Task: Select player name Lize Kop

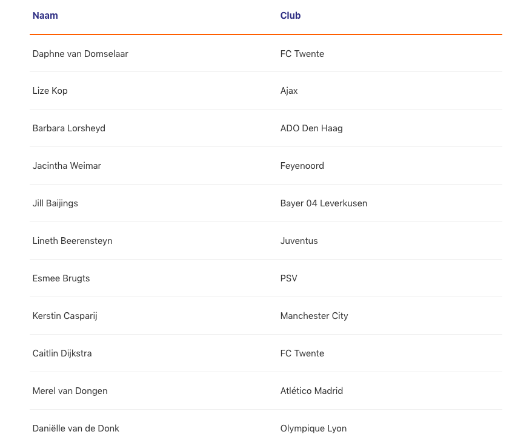Action: (x=50, y=91)
